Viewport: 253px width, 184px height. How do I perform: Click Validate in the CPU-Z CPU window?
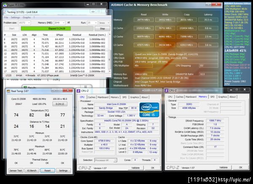[135, 168]
